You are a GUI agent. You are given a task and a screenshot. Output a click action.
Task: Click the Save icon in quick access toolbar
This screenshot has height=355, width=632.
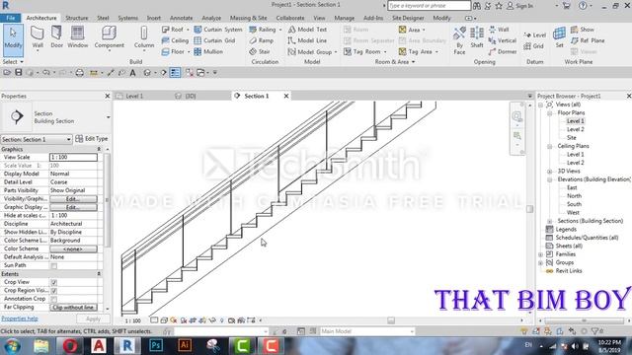point(18,72)
